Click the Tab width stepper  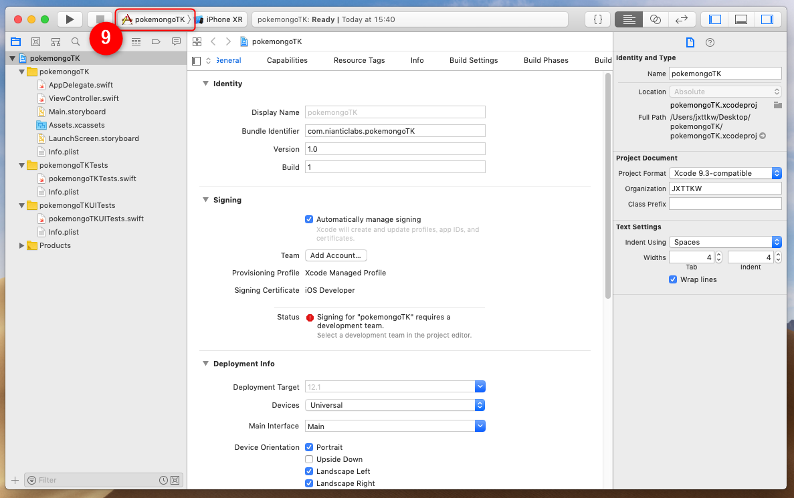718,257
